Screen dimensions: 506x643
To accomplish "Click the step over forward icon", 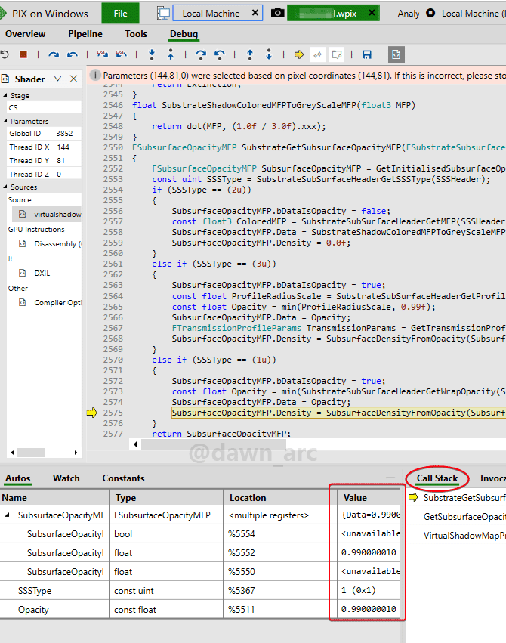I will [x=201, y=55].
